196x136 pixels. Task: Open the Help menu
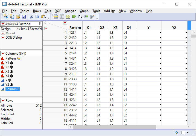click(149, 11)
